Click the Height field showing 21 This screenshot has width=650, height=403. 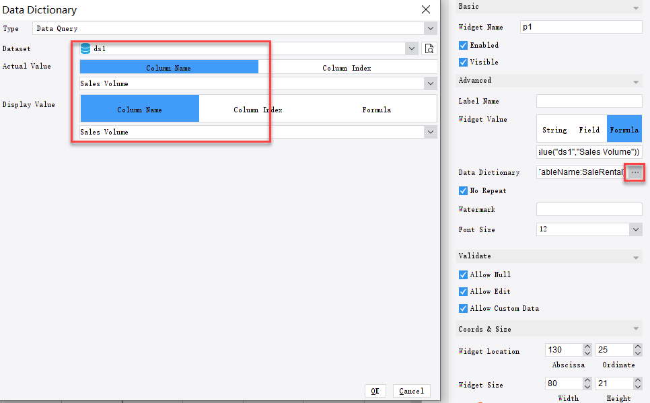coord(615,383)
